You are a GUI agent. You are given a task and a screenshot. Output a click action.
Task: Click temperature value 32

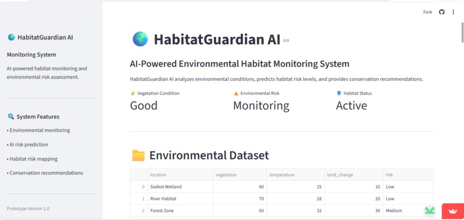point(295,211)
